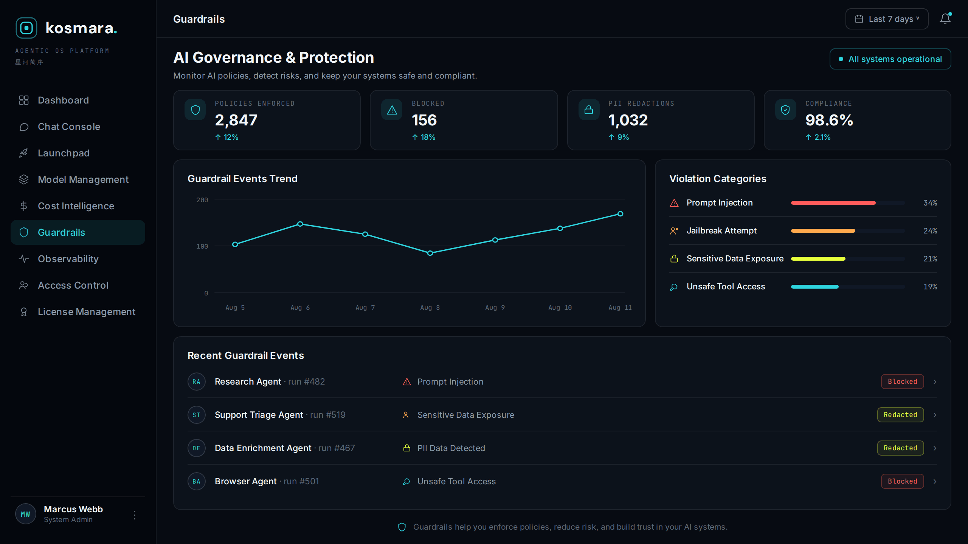
Task: Click the Dashboard grid icon in sidebar
Action: point(24,100)
